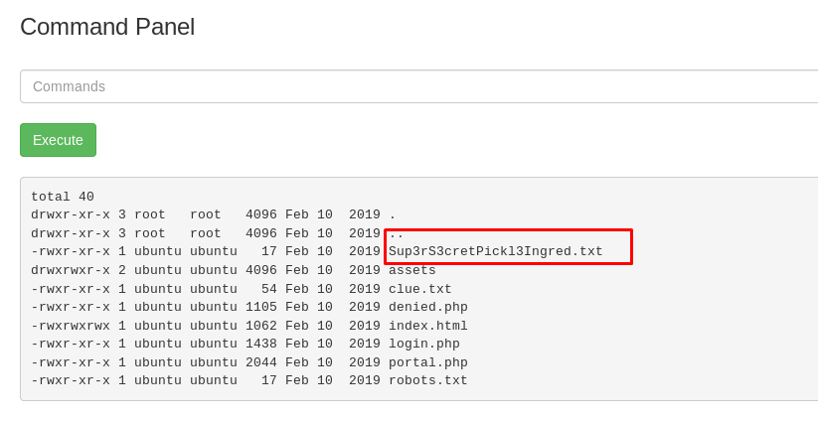Image resolution: width=818 pixels, height=421 pixels.
Task: Click into the Commands input field
Action: (418, 86)
